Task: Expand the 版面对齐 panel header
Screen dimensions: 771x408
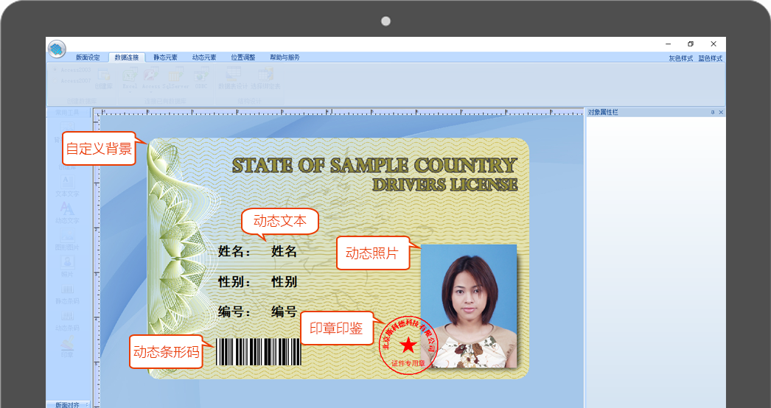Action: pos(69,404)
